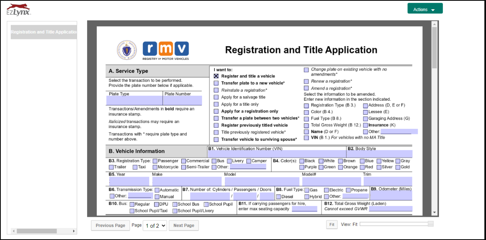This screenshot has height=240, width=486.
Task: Check Passenger registration type
Action: pyautogui.click(x=155, y=161)
